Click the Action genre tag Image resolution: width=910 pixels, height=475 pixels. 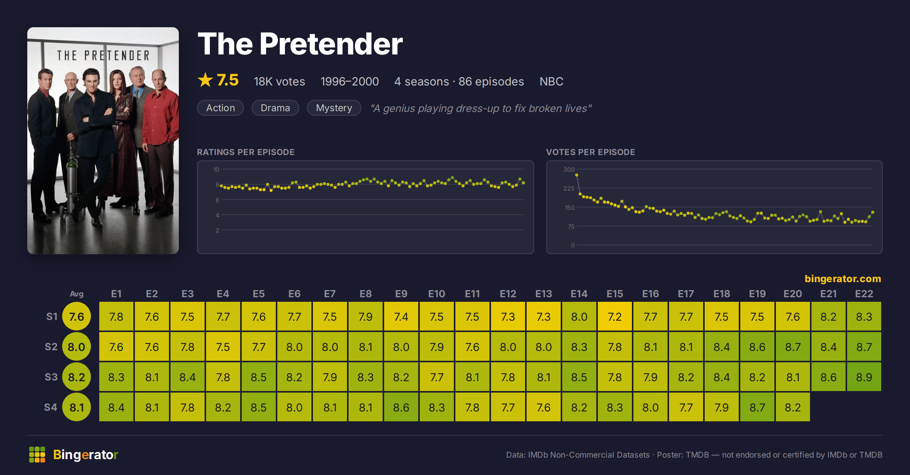pyautogui.click(x=220, y=108)
